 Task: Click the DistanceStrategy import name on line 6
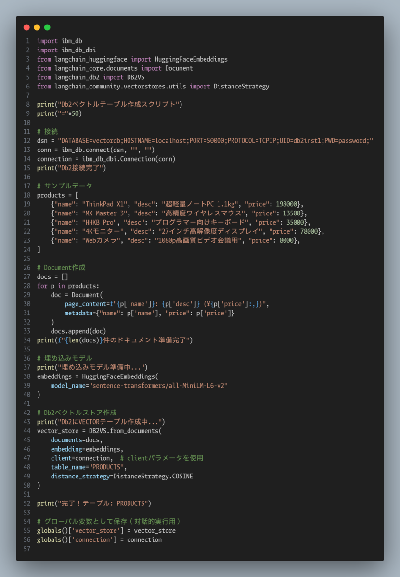241,87
